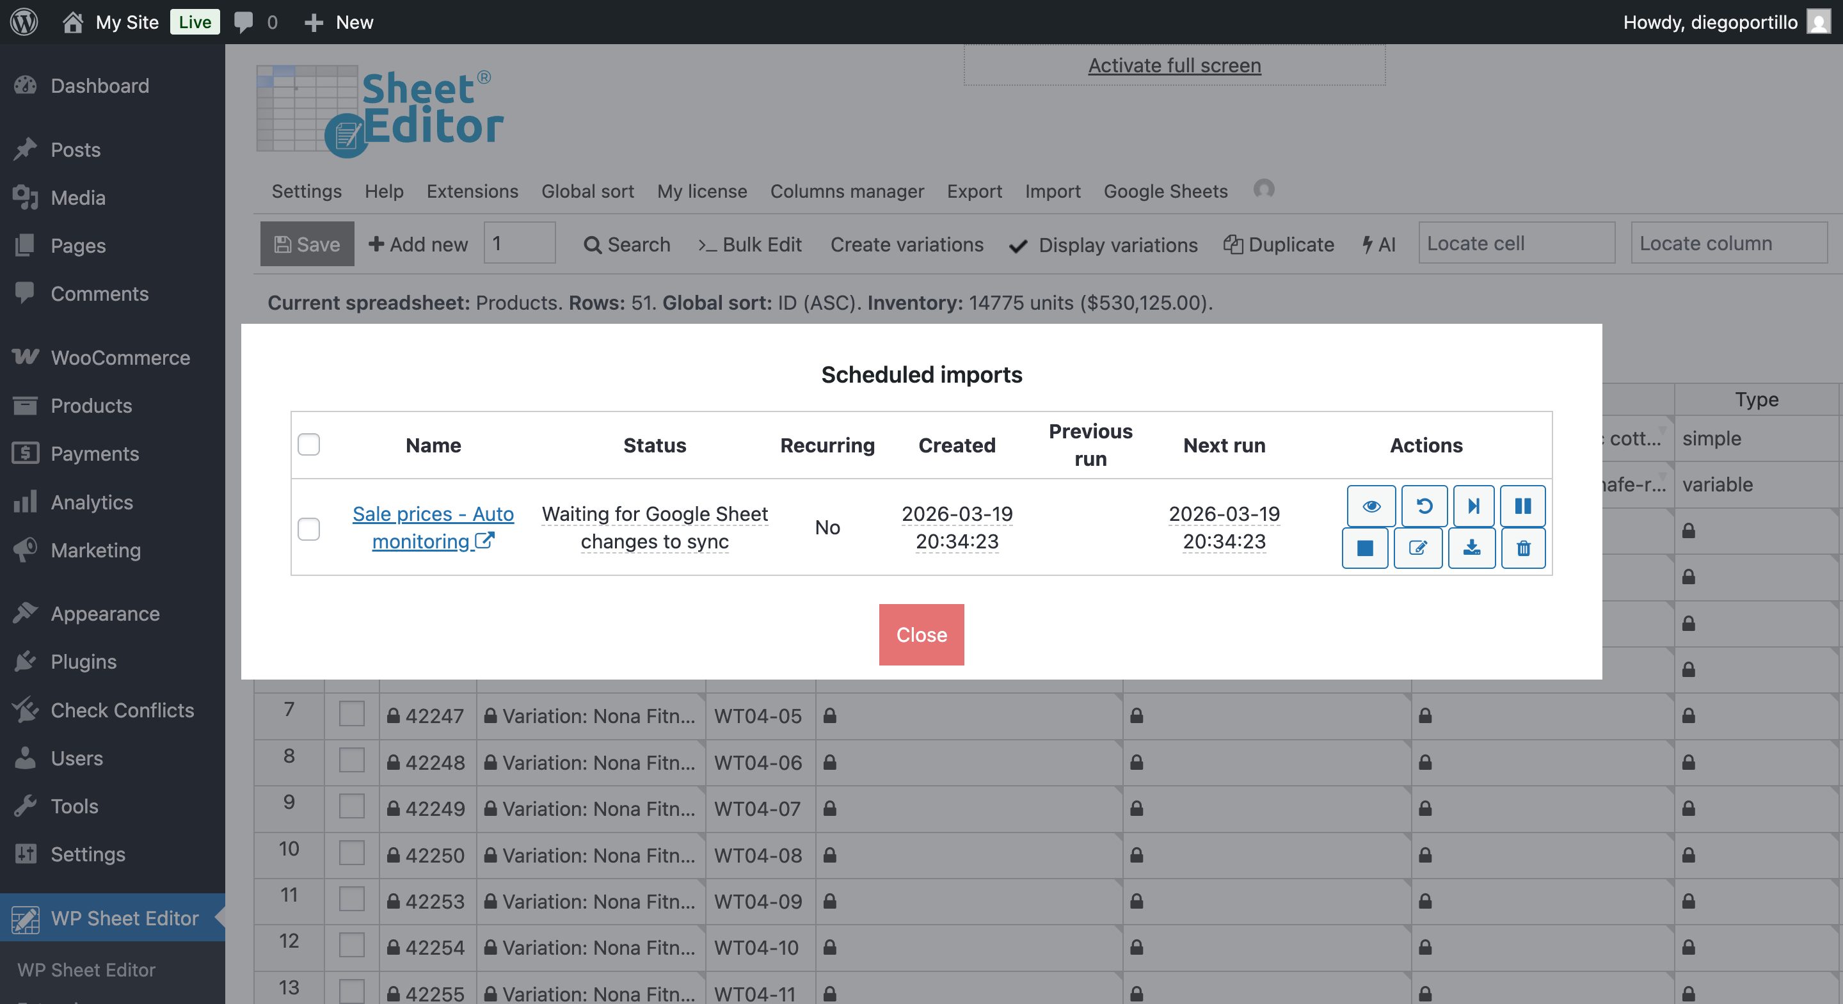Close the Scheduled imports dialog

(x=921, y=634)
